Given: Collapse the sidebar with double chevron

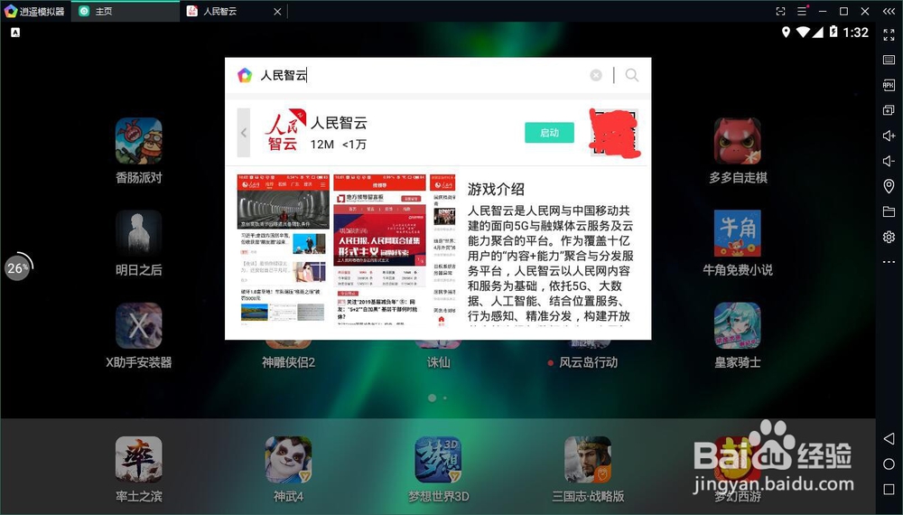Looking at the screenshot, I should (x=889, y=11).
